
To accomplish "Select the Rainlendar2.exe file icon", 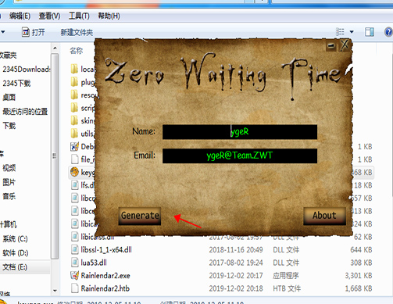I will pos(74,275).
